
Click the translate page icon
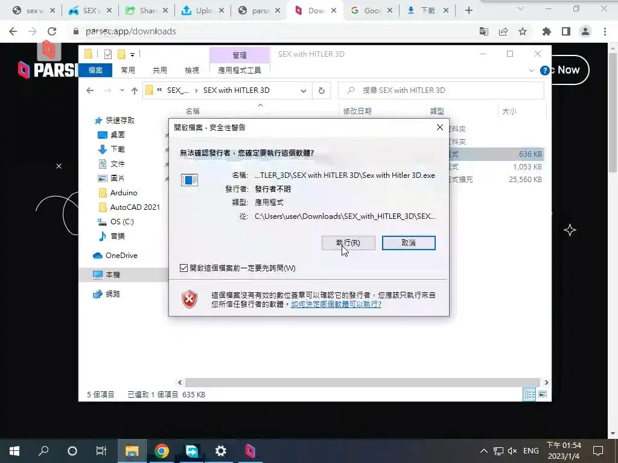pyautogui.click(x=484, y=31)
